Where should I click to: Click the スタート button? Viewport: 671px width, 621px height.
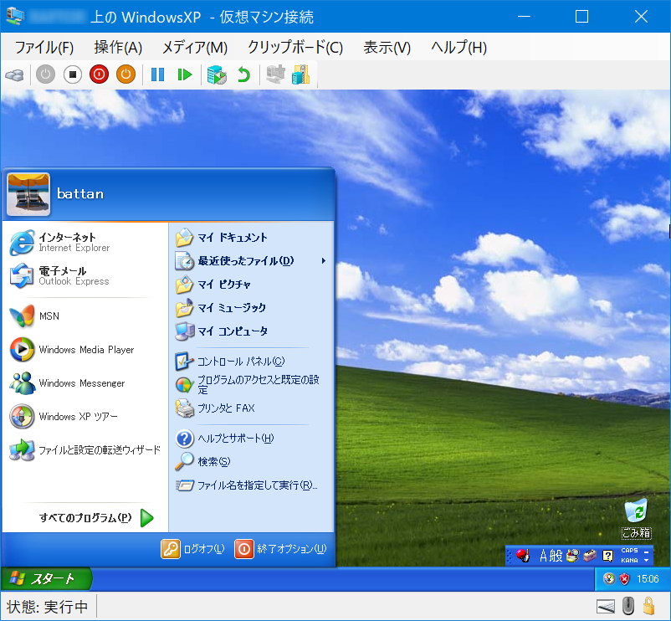(x=46, y=579)
